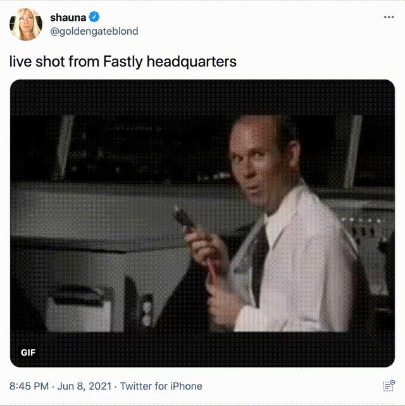Click the white box device in the GIF

[79, 309]
